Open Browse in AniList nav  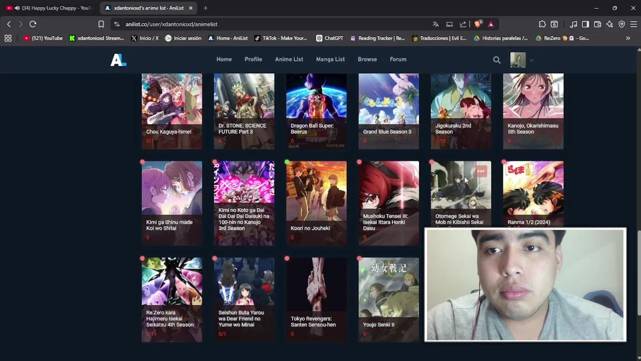367,59
